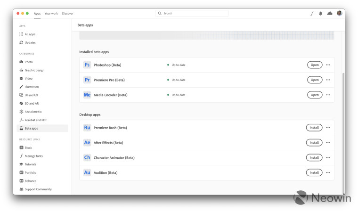This screenshot has width=358, height=212.
Task: Click the Media Encoder (Beta) Me icon
Action: (87, 95)
